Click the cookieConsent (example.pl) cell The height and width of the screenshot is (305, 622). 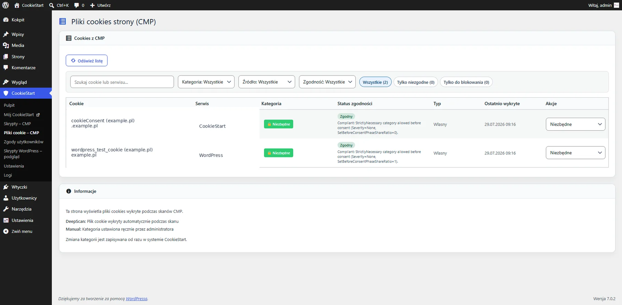point(103,123)
